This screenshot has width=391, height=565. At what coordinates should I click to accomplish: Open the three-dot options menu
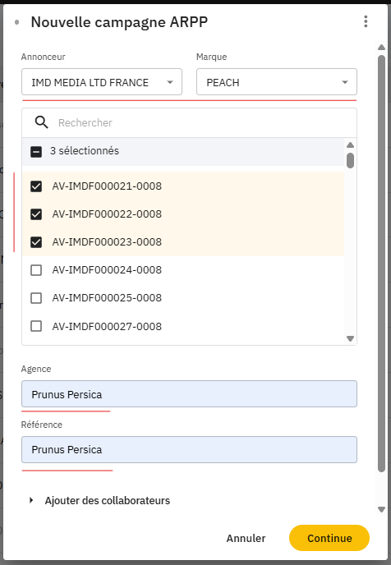[366, 21]
